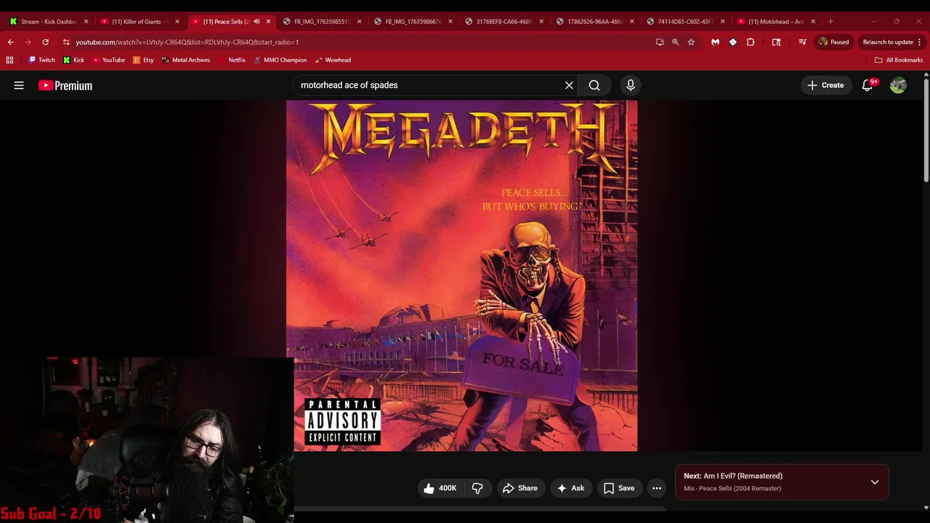
Task: Go forward in browser history
Action: coord(28,42)
